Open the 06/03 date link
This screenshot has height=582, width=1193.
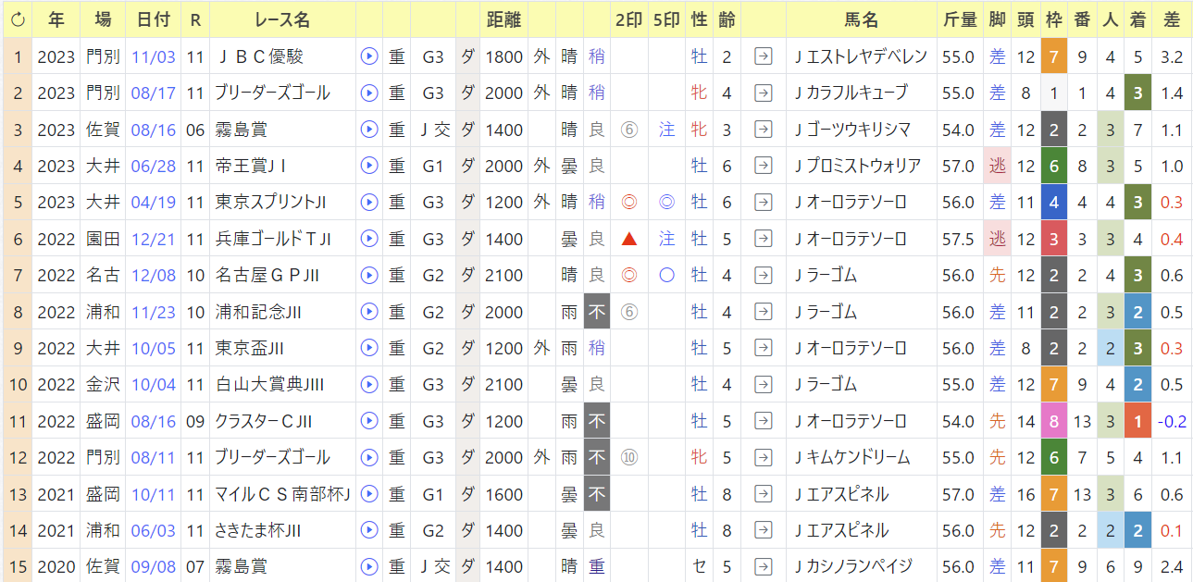[153, 530]
